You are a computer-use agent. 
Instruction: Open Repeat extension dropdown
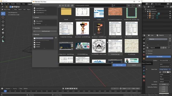click(x=165, y=79)
